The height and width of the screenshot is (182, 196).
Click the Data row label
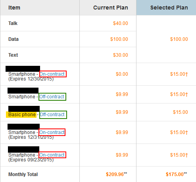pos(13,39)
